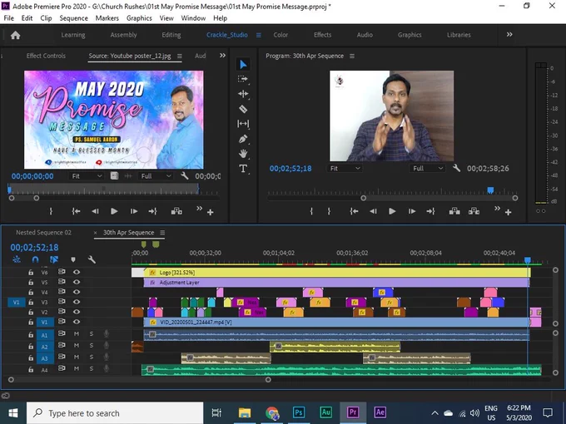Image resolution: width=566 pixels, height=424 pixels.
Task: Click timeline playhead timecode 00;02;52;18
Action: pos(34,248)
